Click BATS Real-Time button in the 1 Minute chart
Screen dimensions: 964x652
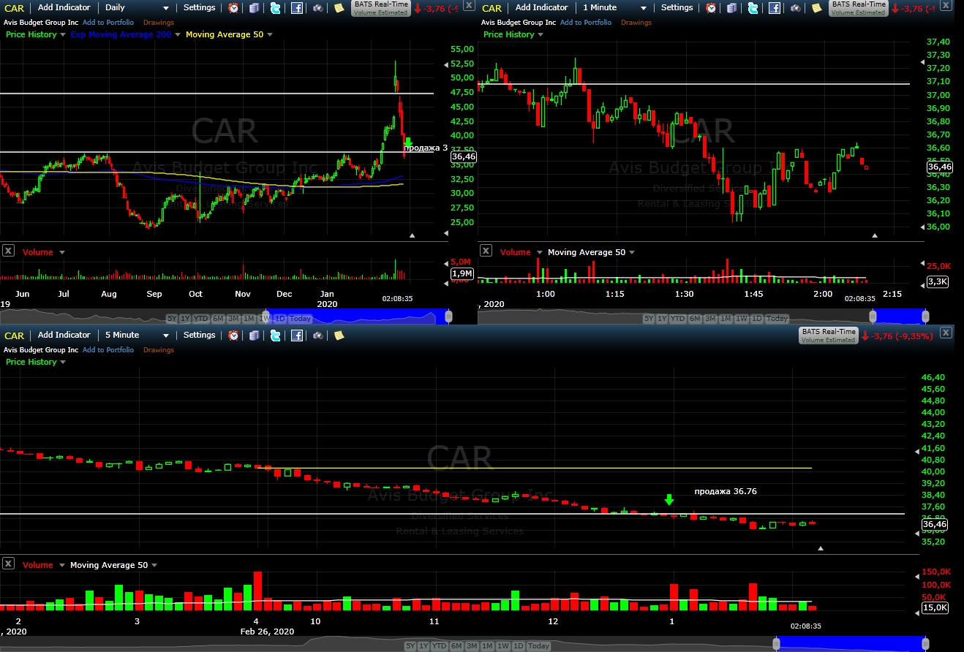pyautogui.click(x=858, y=8)
